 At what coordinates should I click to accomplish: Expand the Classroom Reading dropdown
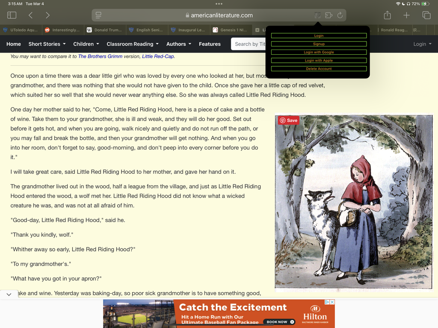[x=133, y=44]
